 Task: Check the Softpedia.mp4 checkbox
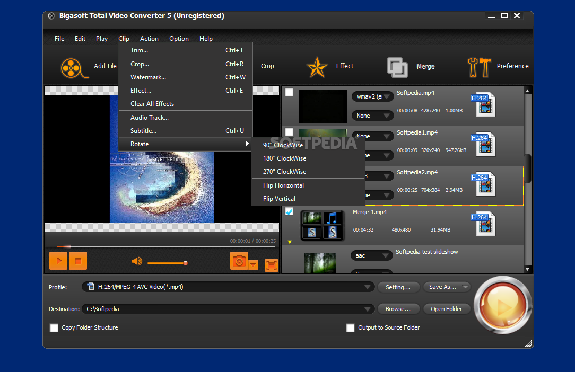point(289,92)
